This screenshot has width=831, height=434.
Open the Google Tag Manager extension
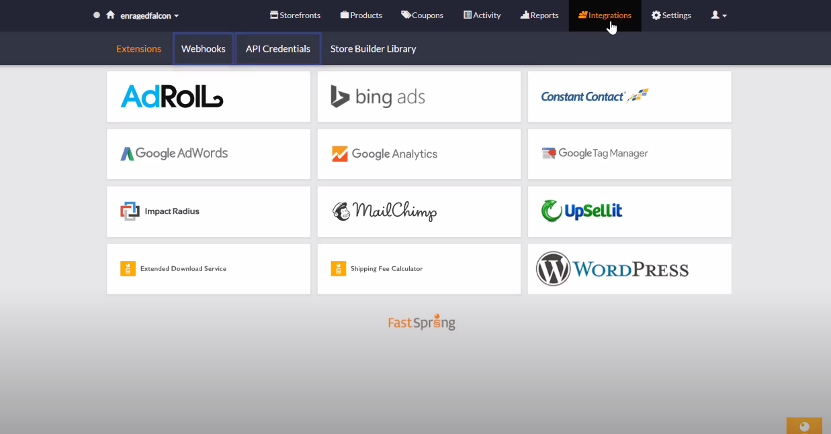click(629, 154)
